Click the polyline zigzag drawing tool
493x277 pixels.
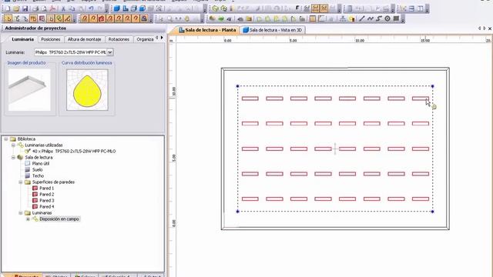370,18
